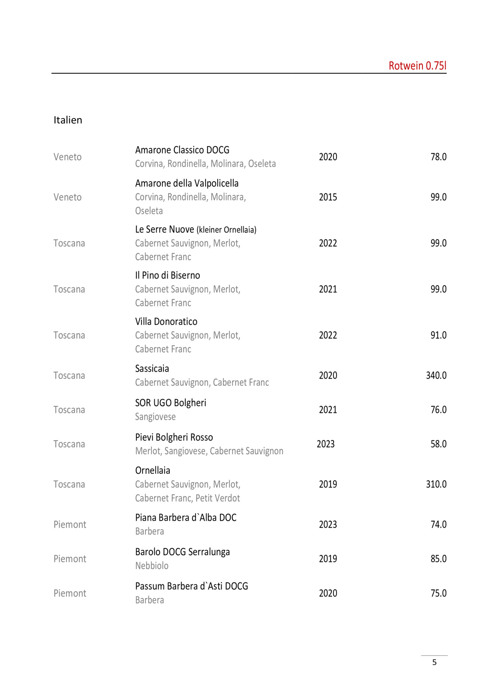The width and height of the screenshot is (481, 680).
Task: Click the Amarone della Valpolicella entry
Action: point(187,183)
